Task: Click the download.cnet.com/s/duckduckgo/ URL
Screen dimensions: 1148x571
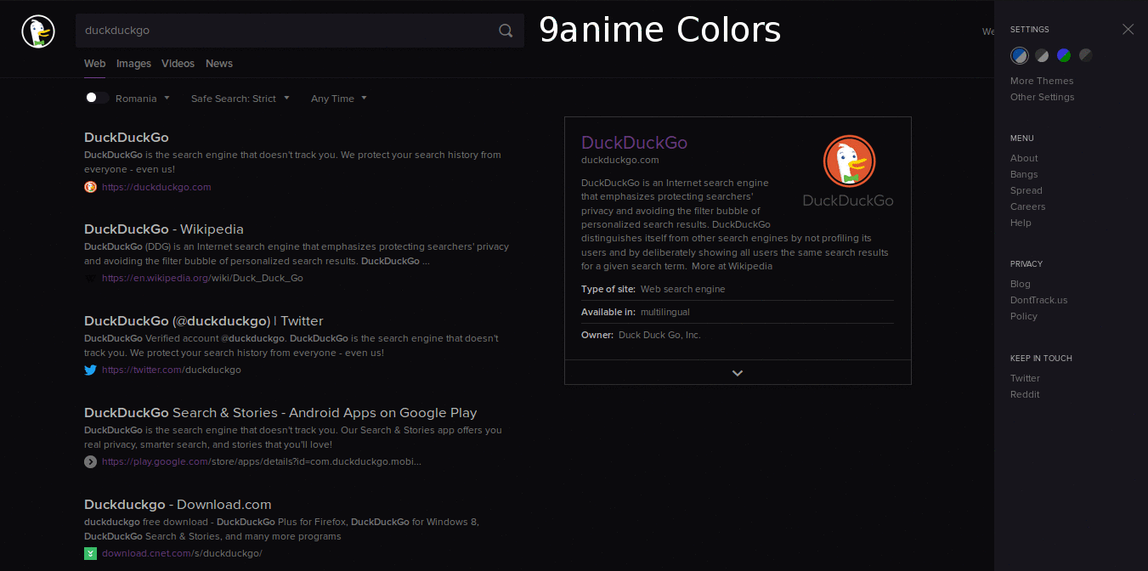Action: pyautogui.click(x=182, y=553)
